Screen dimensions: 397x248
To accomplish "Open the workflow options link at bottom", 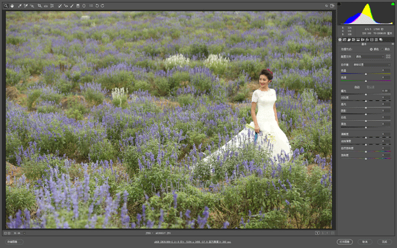I will coord(192,242).
